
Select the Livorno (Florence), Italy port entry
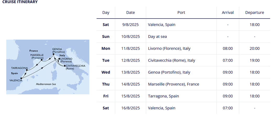click(x=169, y=48)
